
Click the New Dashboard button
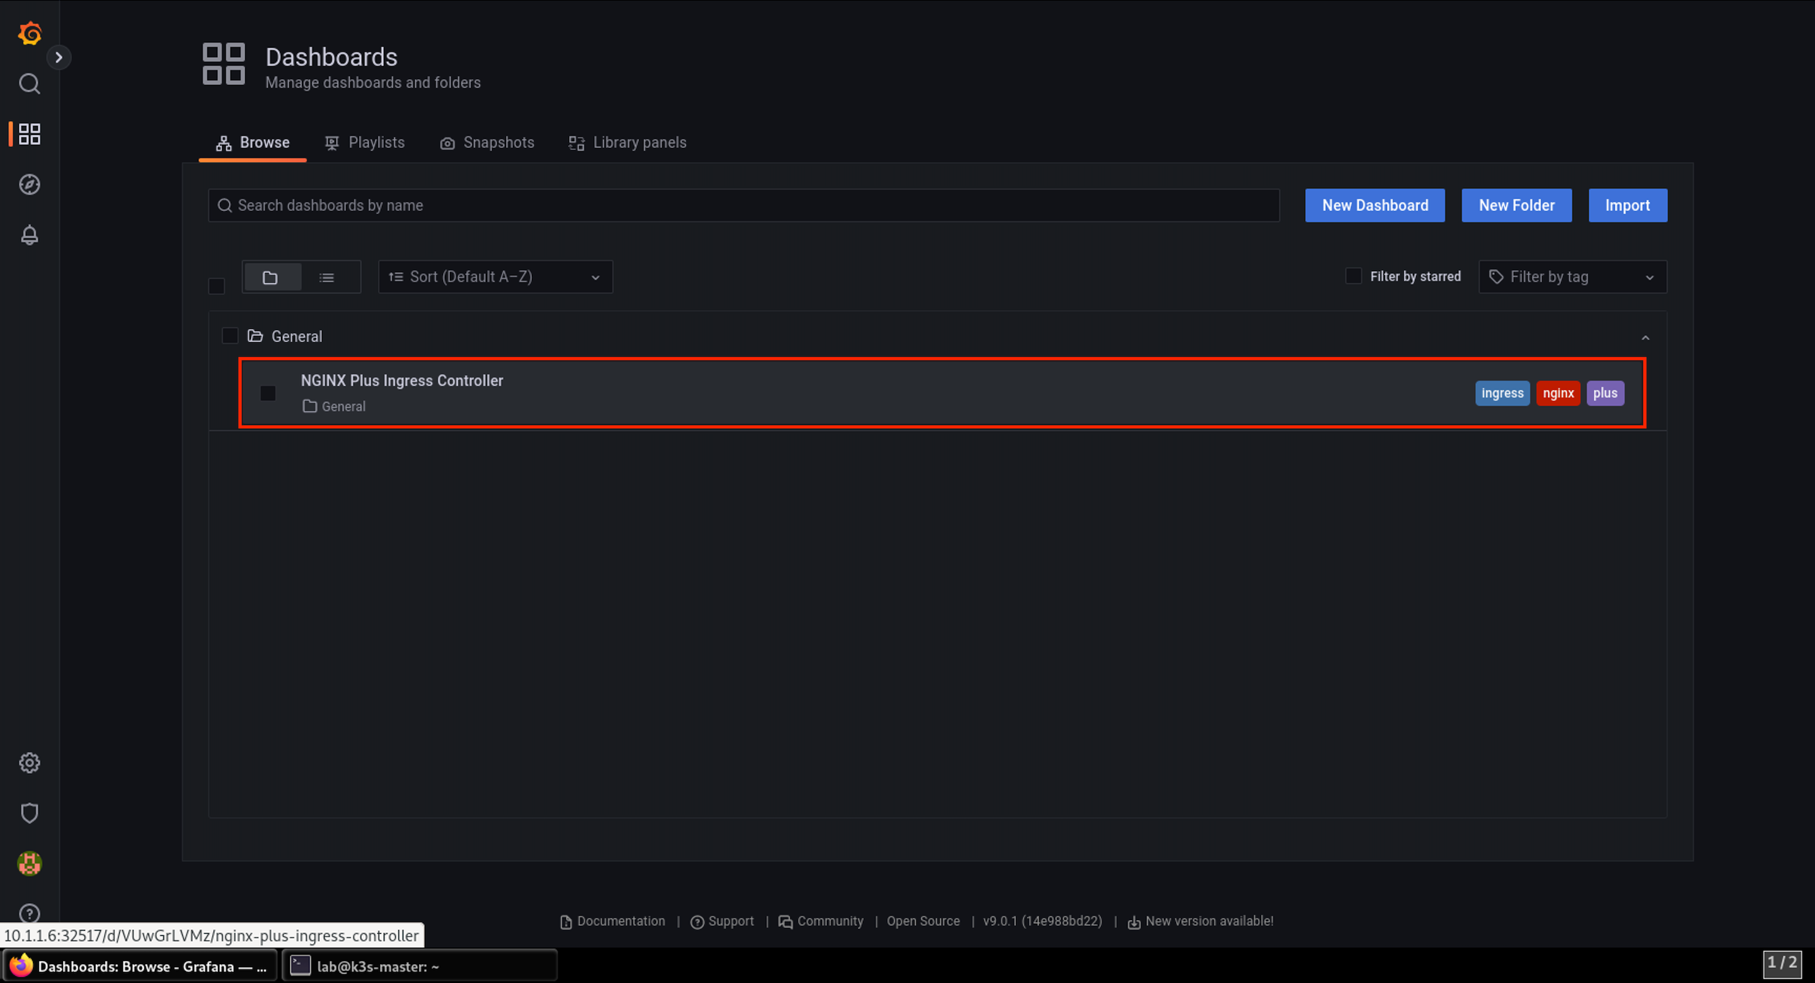[x=1374, y=205]
